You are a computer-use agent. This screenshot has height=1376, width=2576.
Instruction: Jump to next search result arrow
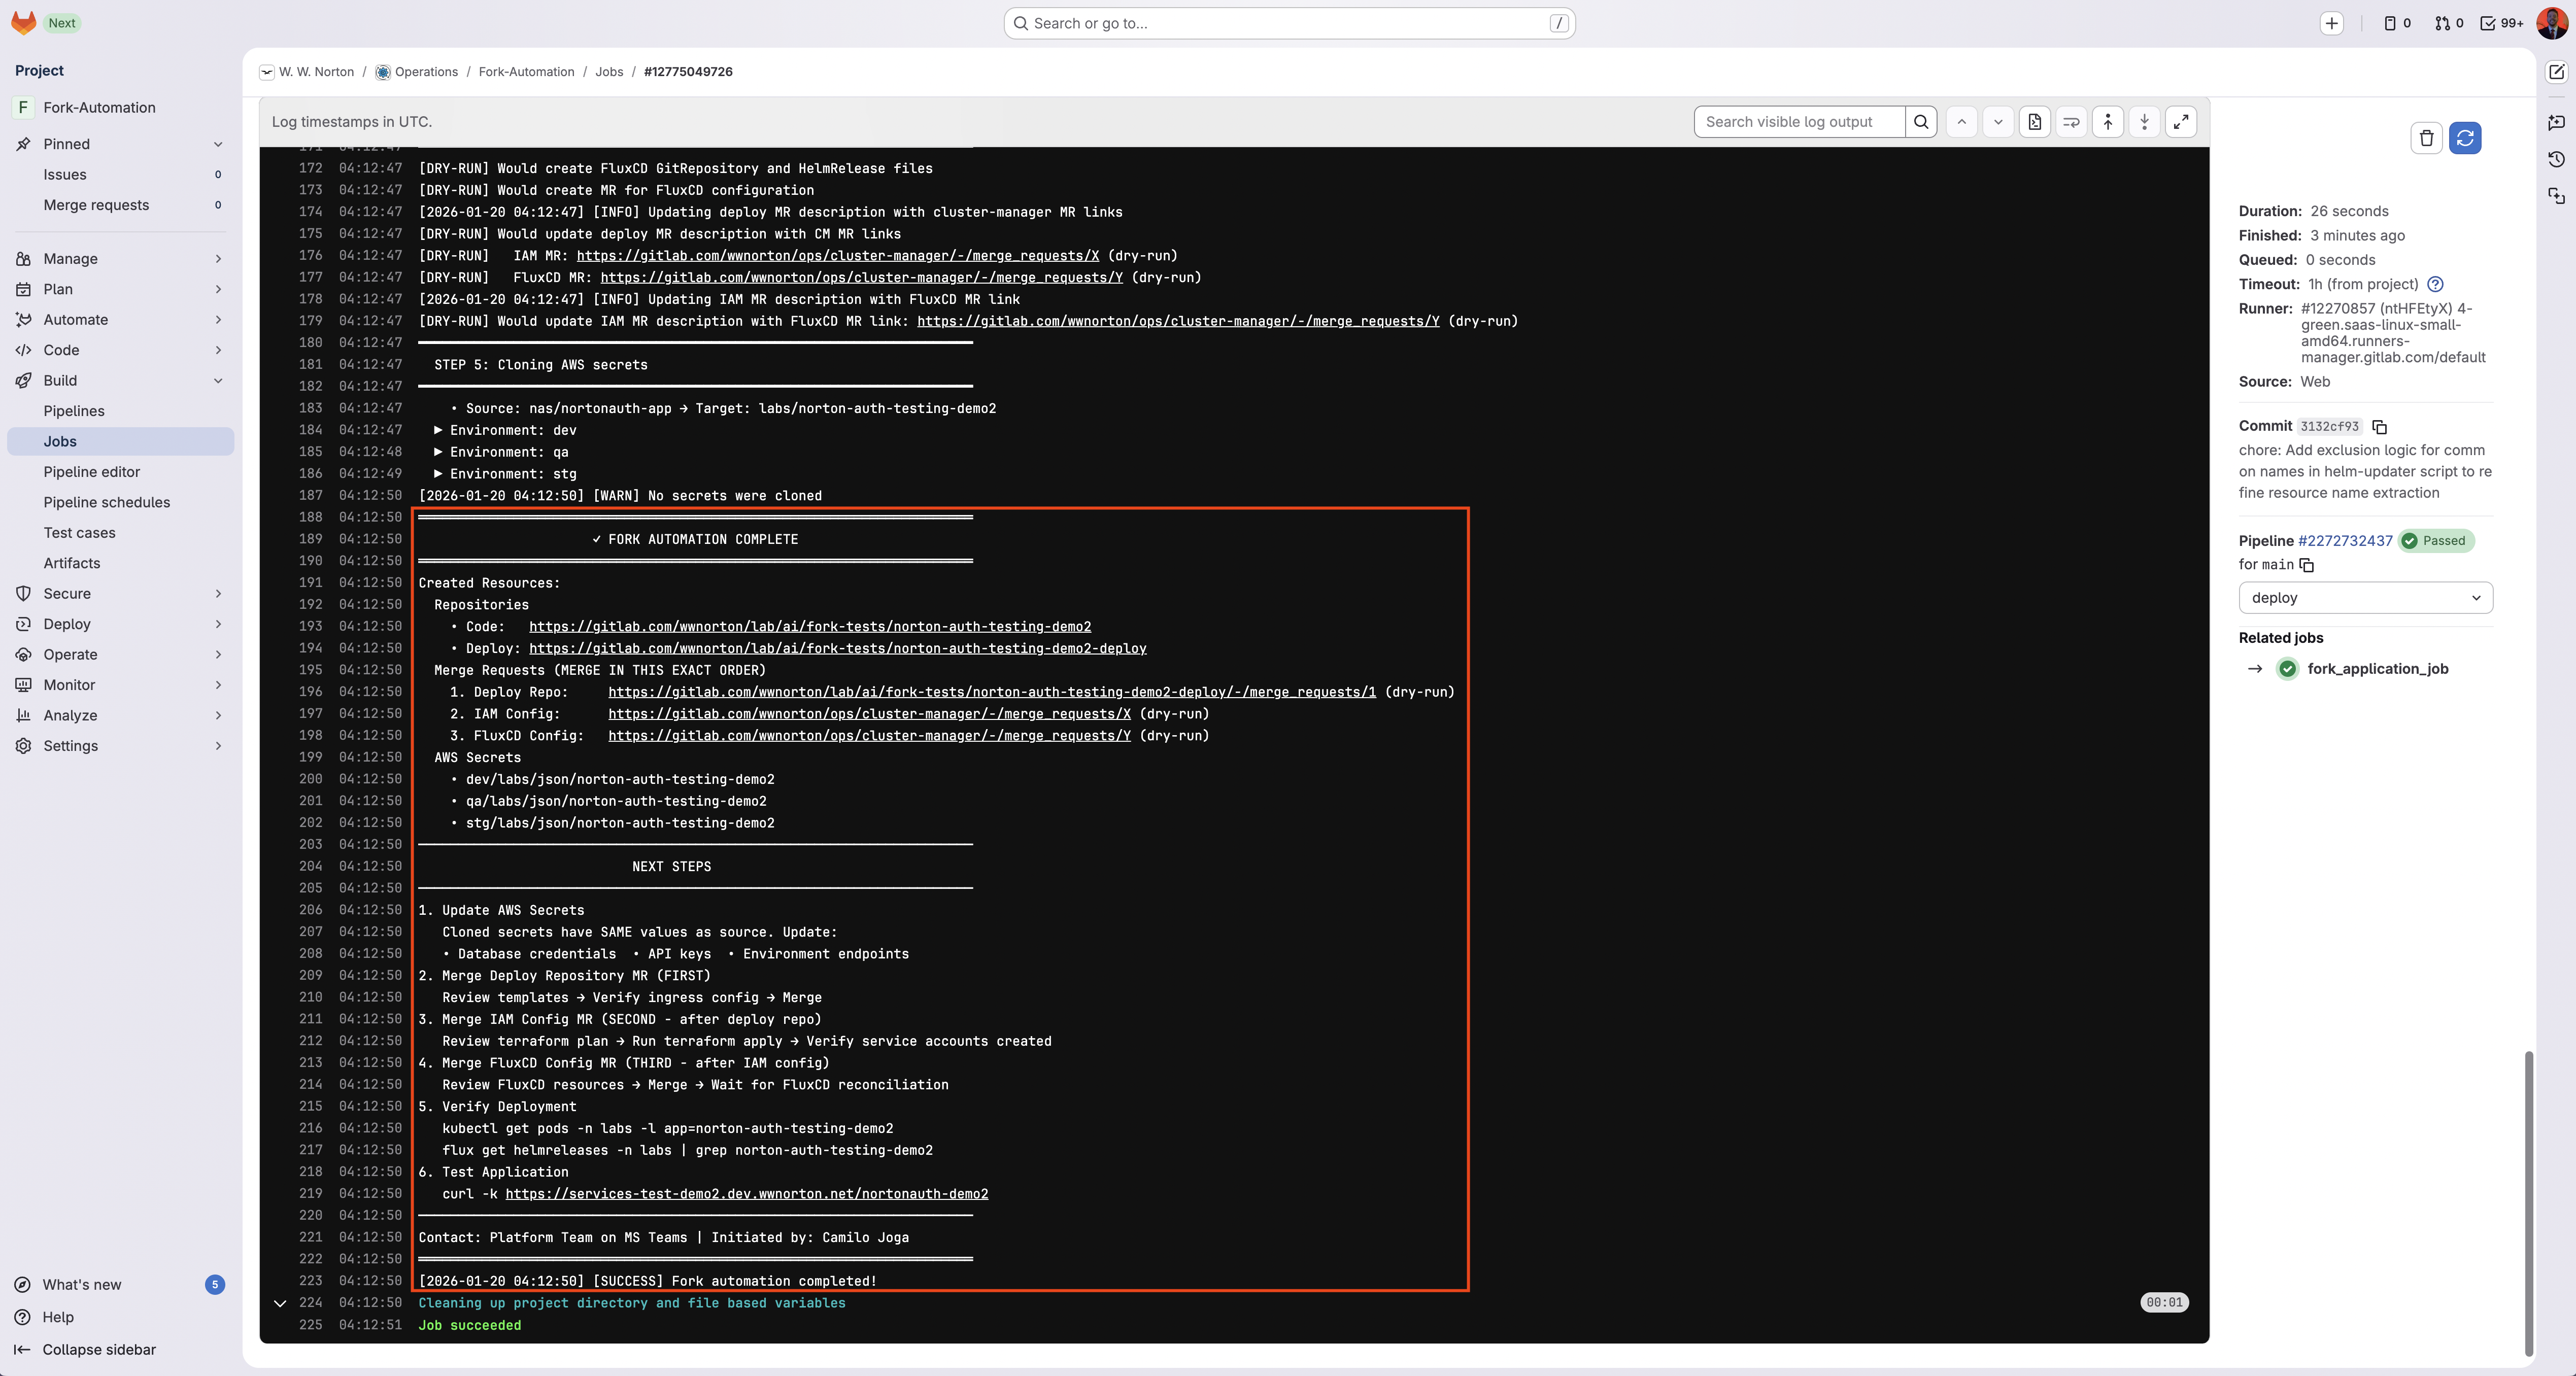click(x=1998, y=122)
